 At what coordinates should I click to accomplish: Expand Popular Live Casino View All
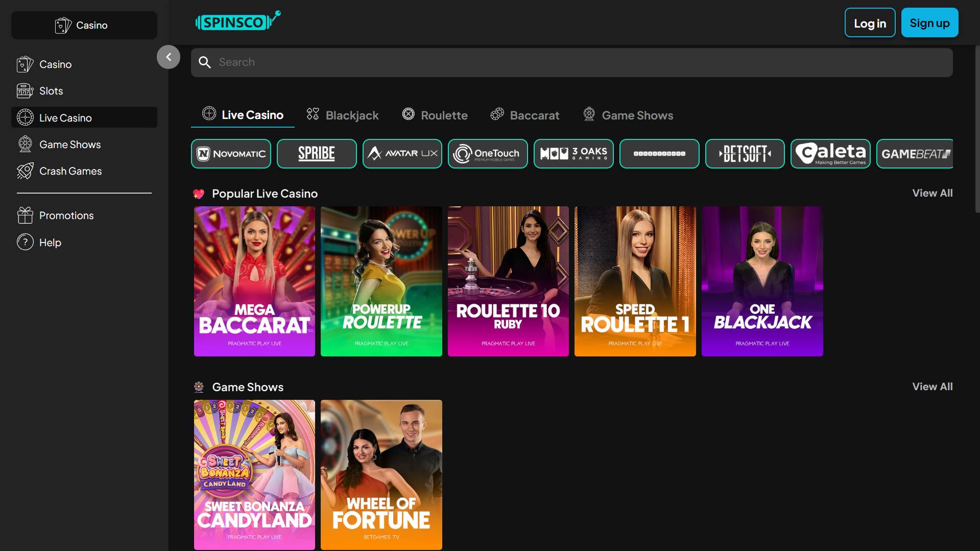click(932, 193)
